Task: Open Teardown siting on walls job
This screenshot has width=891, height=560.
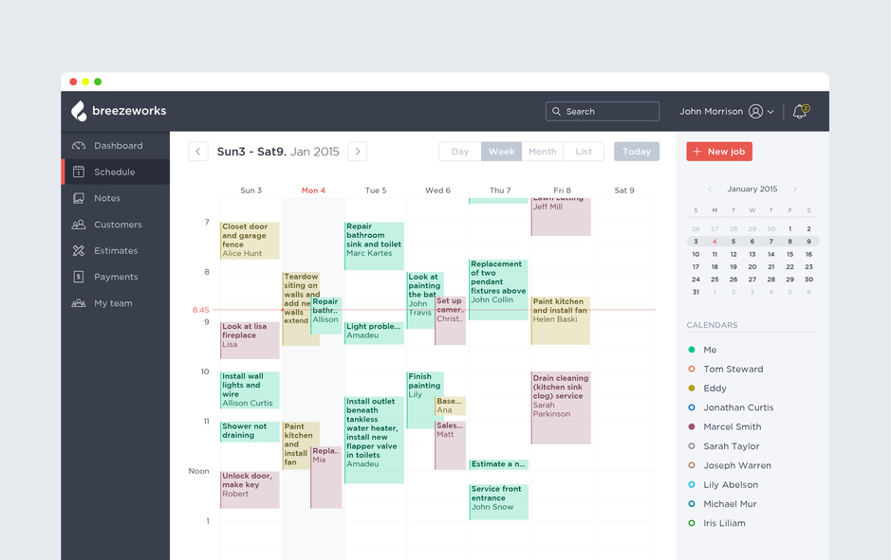Action: tap(297, 309)
